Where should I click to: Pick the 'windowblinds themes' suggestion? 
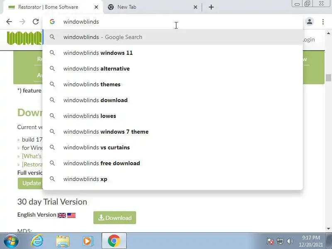[173, 84]
